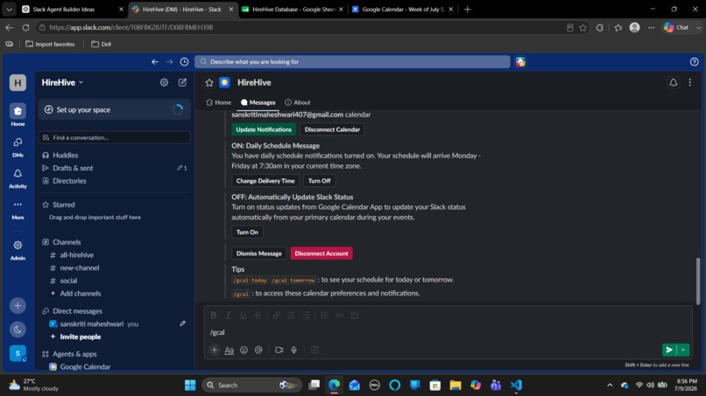Go forward with Slack right arrow
The height and width of the screenshot is (396, 706).
pos(169,61)
